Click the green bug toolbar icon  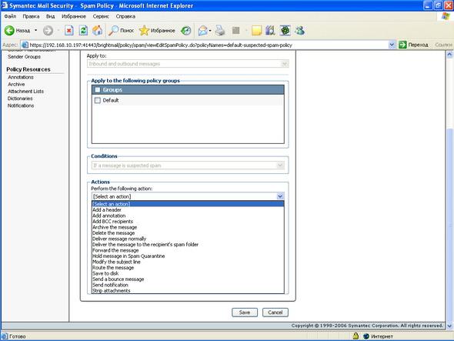pyautogui.click(x=285, y=31)
